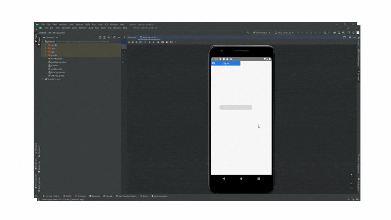Screen dimensions: 391x220
Task: Expand the gradle folder
Action: coord(46,55)
